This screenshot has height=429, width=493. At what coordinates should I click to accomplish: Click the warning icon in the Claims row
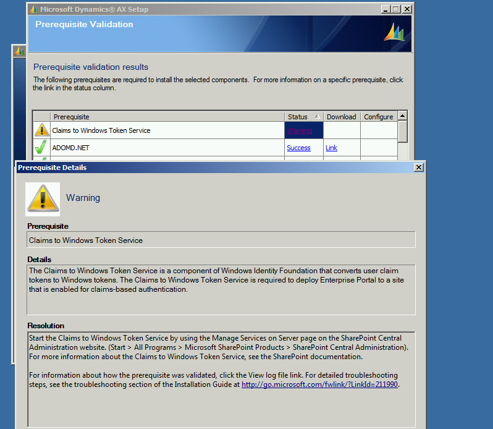[42, 130]
